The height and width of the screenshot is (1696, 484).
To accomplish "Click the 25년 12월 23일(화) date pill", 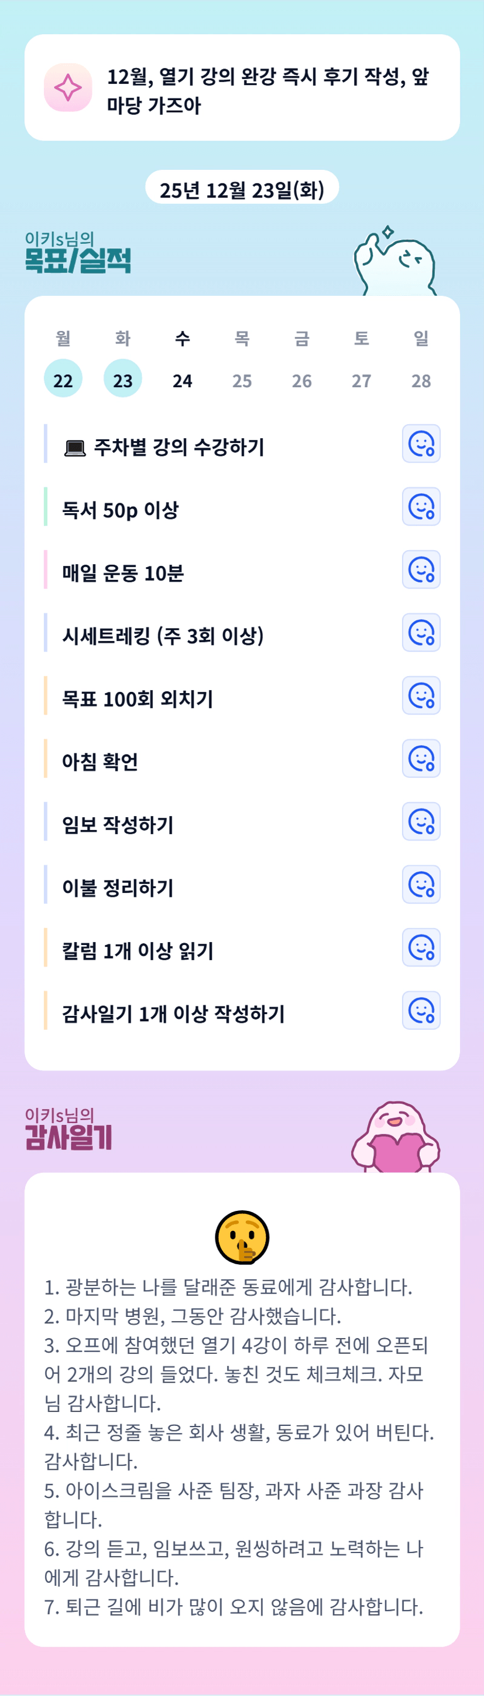I will pos(241,190).
